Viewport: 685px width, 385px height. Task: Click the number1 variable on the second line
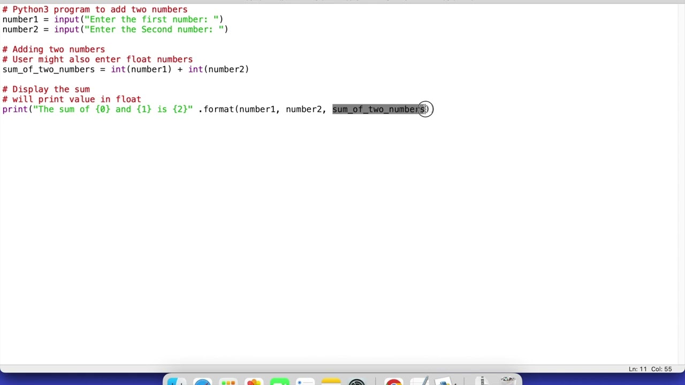20,20
